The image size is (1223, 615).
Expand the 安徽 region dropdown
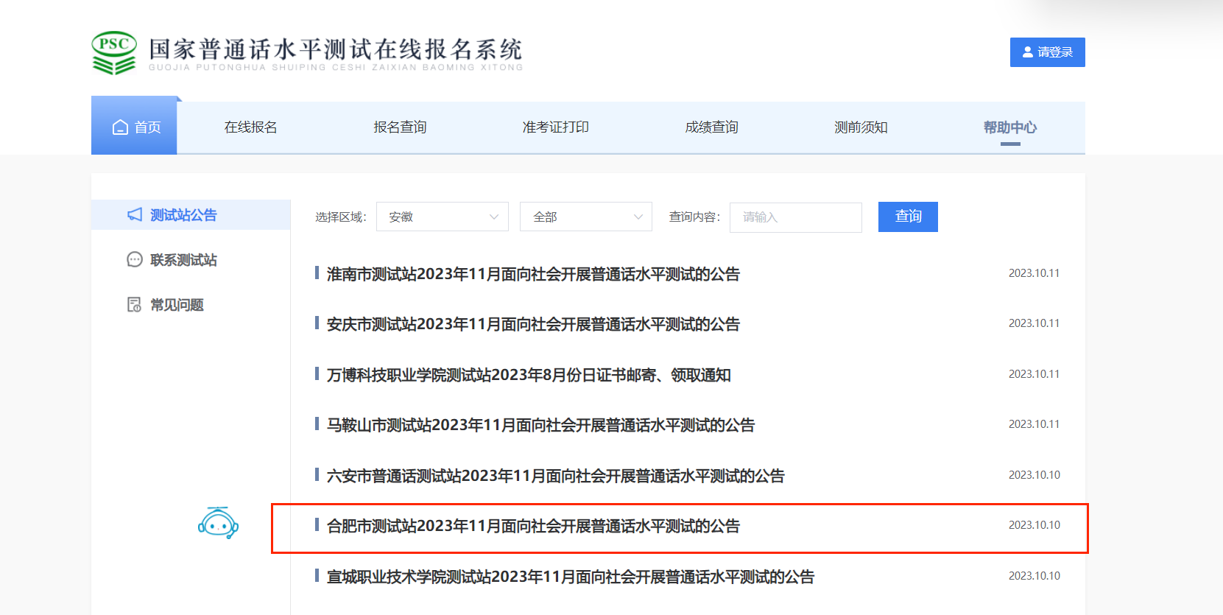tap(442, 217)
